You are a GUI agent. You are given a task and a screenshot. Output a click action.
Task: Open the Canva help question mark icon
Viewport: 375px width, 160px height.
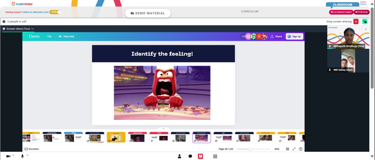pyautogui.click(x=301, y=149)
